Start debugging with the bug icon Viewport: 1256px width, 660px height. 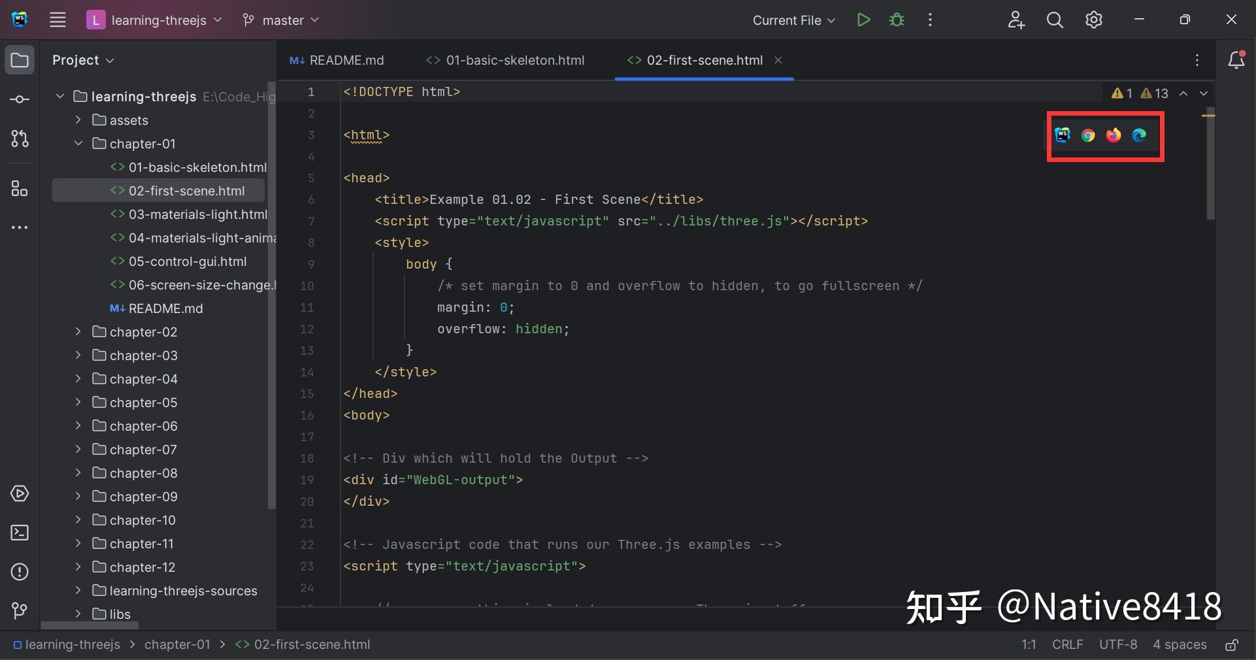coord(896,20)
